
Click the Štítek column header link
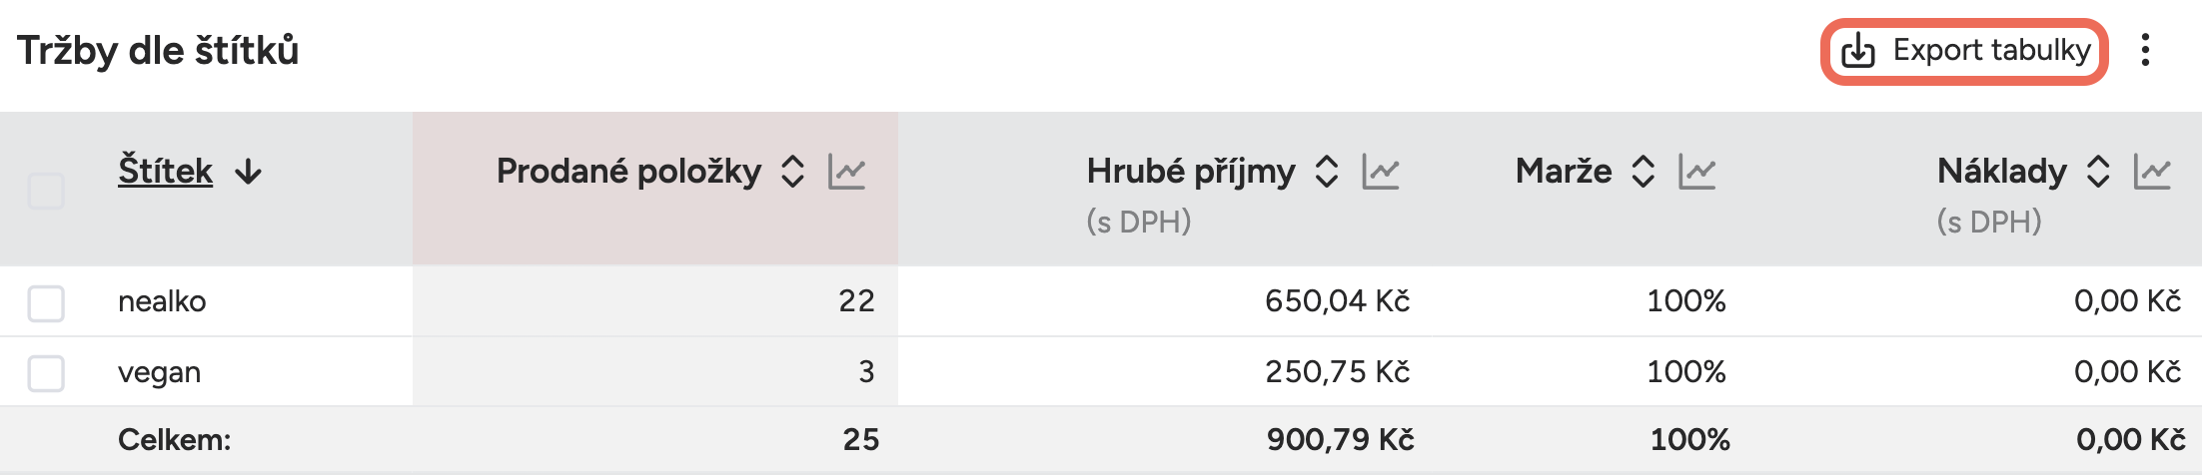(x=165, y=172)
